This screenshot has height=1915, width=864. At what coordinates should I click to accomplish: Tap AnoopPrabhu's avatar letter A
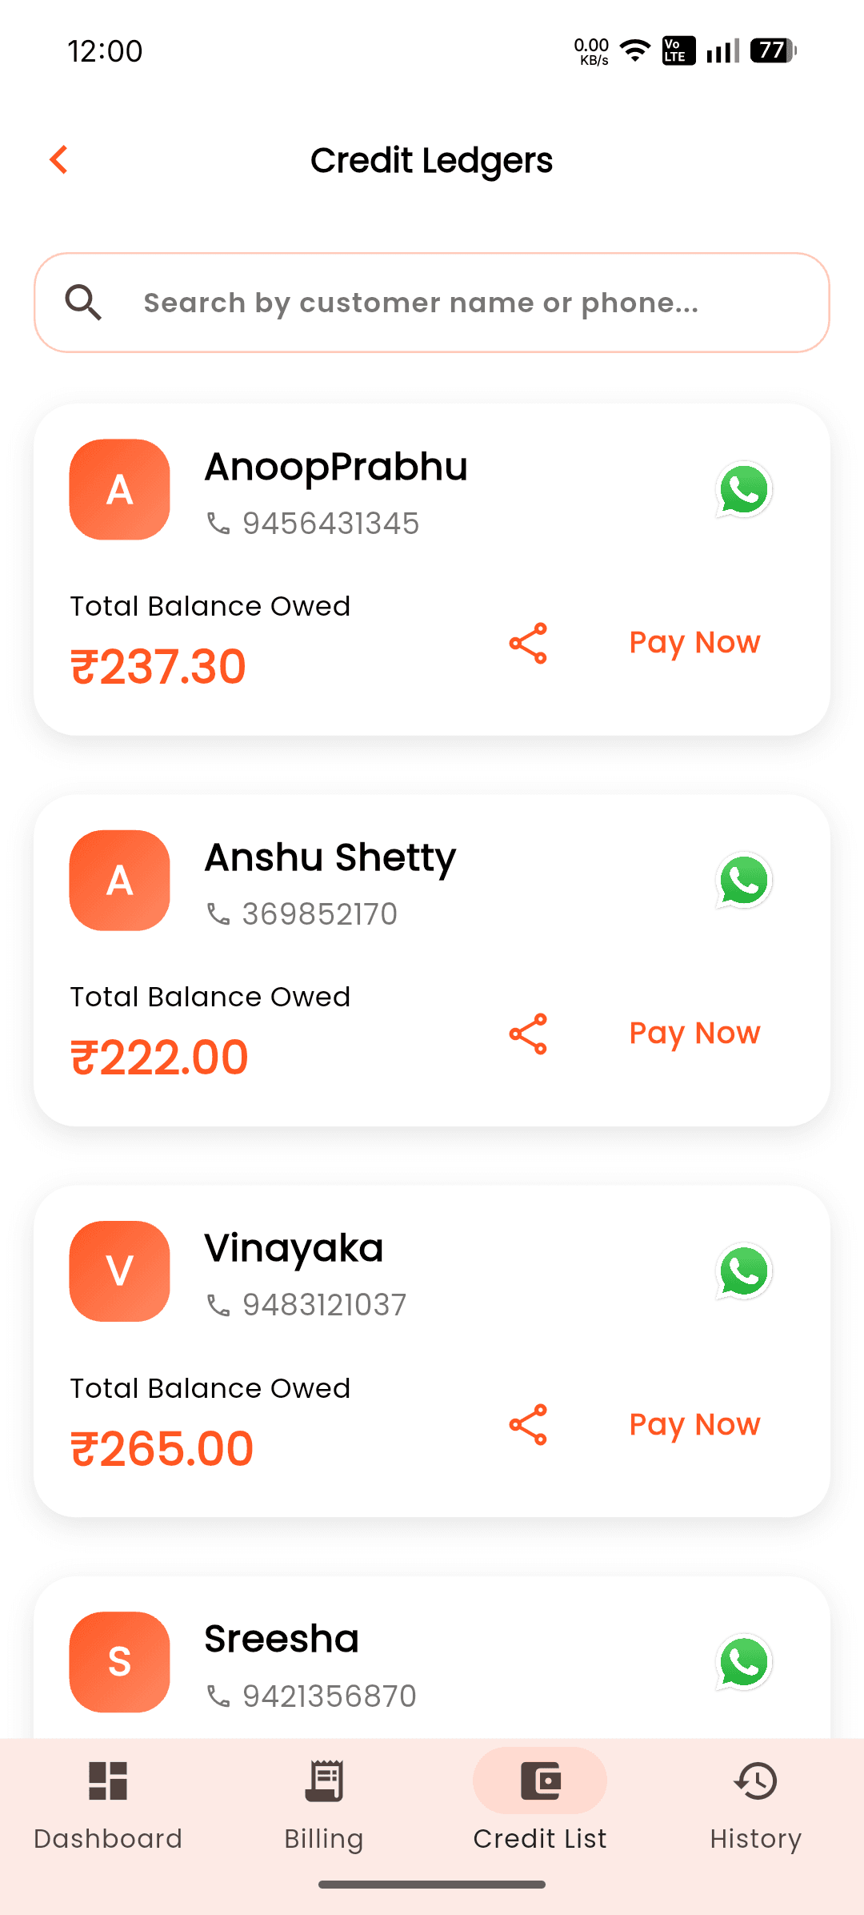120,489
